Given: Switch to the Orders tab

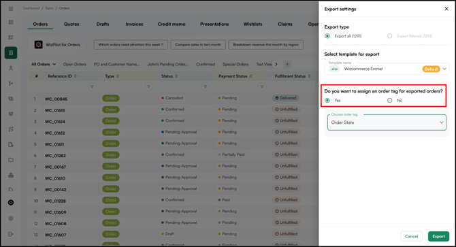Looking at the screenshot, I should click(x=40, y=24).
